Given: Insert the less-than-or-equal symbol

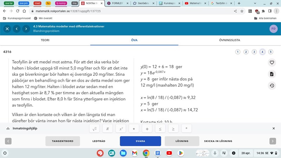Looking at the screenshot, I should (x=160, y=129).
